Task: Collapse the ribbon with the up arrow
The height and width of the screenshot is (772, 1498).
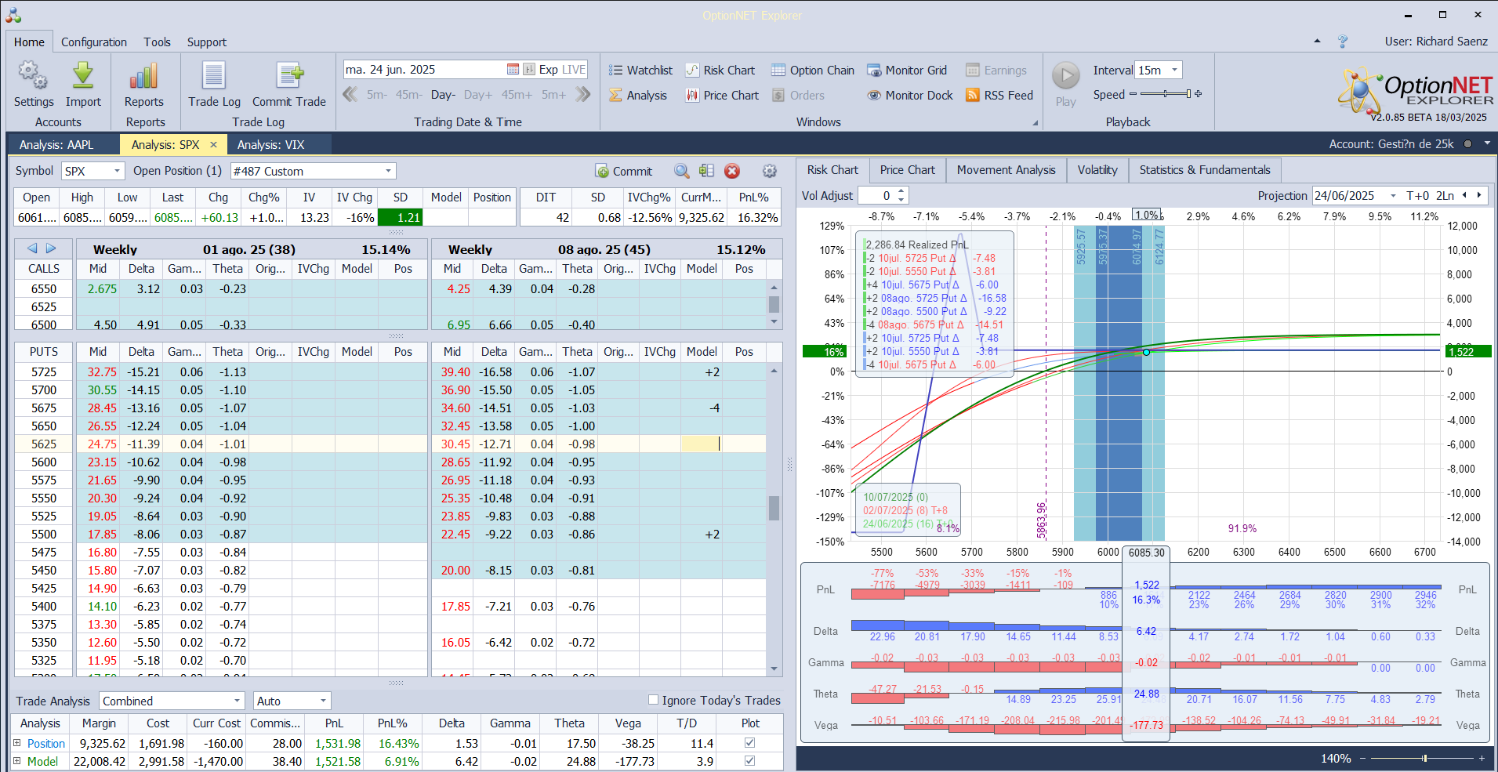Action: coord(1317,41)
